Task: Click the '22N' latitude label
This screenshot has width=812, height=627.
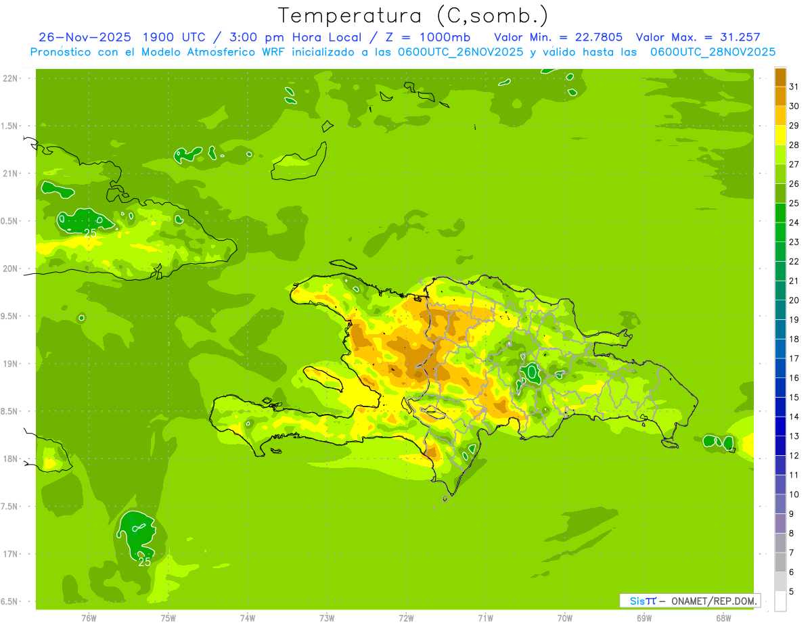Action: [x=12, y=78]
